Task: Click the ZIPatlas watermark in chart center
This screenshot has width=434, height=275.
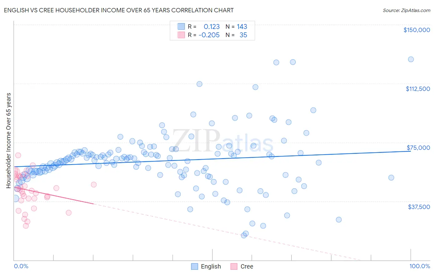Action: pyautogui.click(x=223, y=142)
